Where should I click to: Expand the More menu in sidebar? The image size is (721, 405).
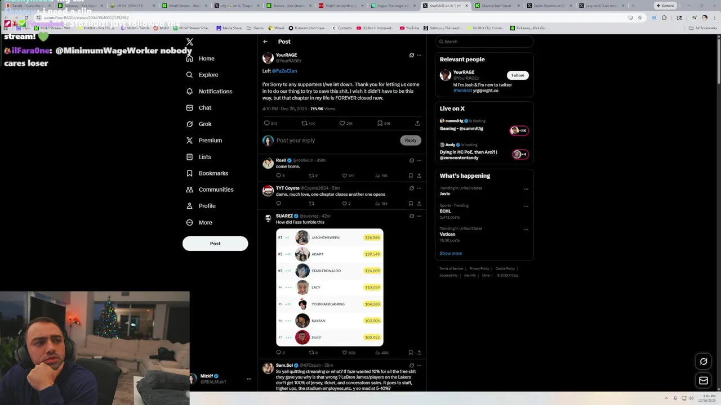click(x=199, y=222)
